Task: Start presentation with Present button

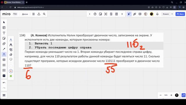Action: coord(166,14)
